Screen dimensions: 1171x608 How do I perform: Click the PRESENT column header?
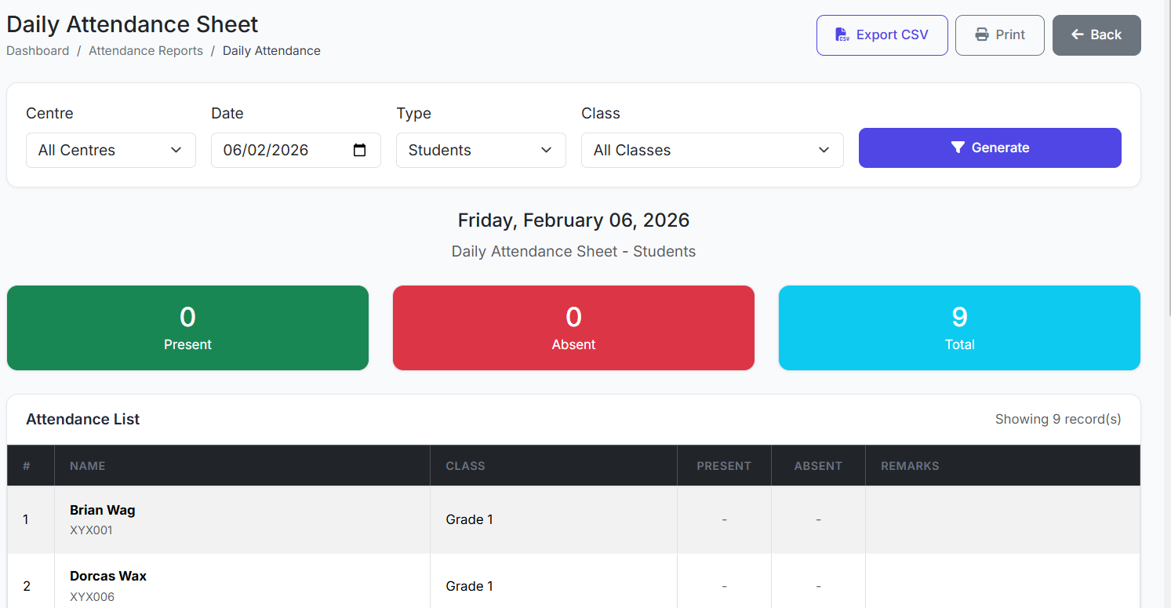pyautogui.click(x=724, y=466)
